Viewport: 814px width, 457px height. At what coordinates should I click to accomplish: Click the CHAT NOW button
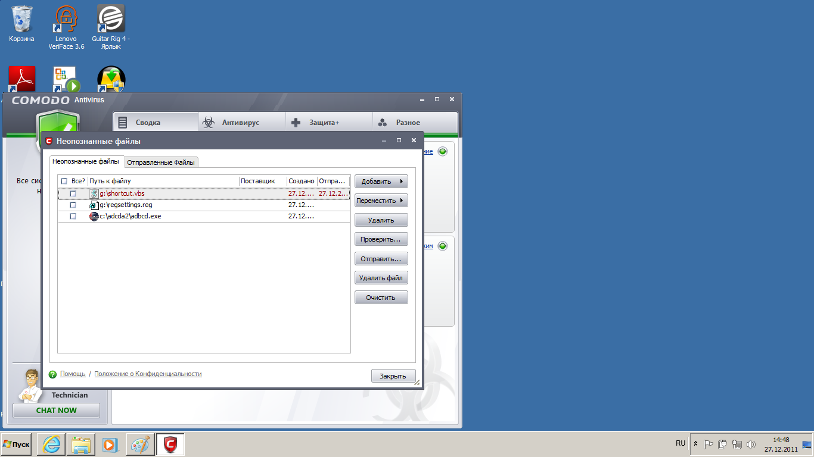(x=57, y=410)
